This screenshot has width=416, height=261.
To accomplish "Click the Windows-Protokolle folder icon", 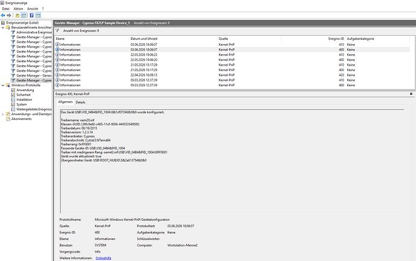I will (x=8, y=86).
